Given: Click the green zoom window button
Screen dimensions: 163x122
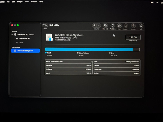Looking at the screenshot, I should click(18, 25).
